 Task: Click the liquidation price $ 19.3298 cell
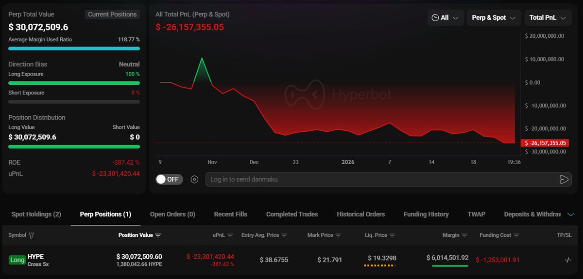pyautogui.click(x=382, y=258)
